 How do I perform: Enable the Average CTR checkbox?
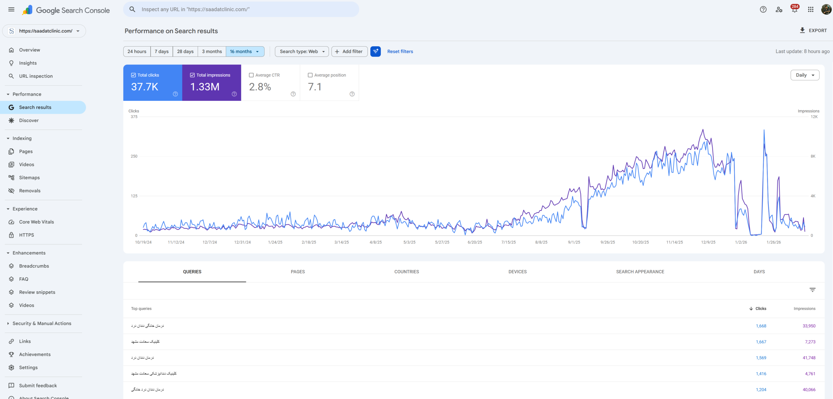(x=251, y=75)
